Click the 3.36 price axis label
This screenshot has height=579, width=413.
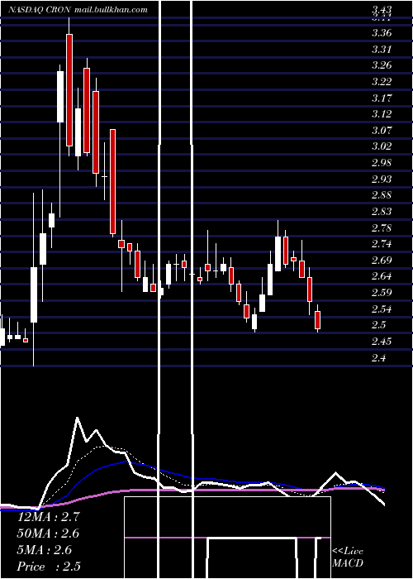[382, 33]
